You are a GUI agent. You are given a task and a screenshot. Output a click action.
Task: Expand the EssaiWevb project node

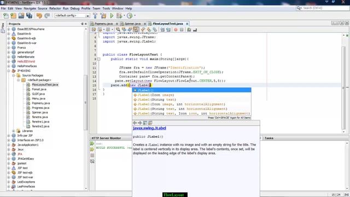pos(9,34)
